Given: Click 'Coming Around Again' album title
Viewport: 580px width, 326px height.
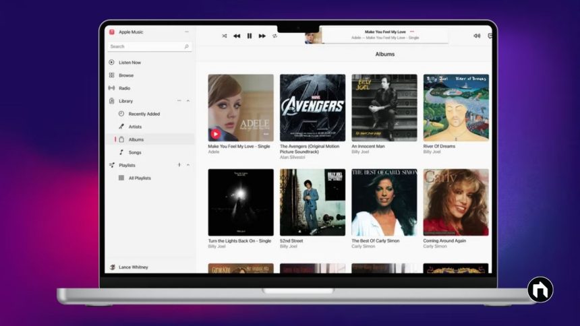Looking at the screenshot, I should click(444, 241).
